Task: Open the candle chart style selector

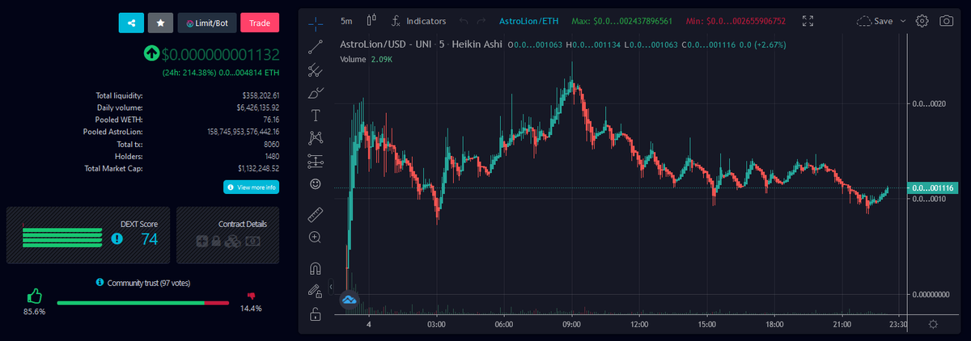Action: tap(372, 21)
